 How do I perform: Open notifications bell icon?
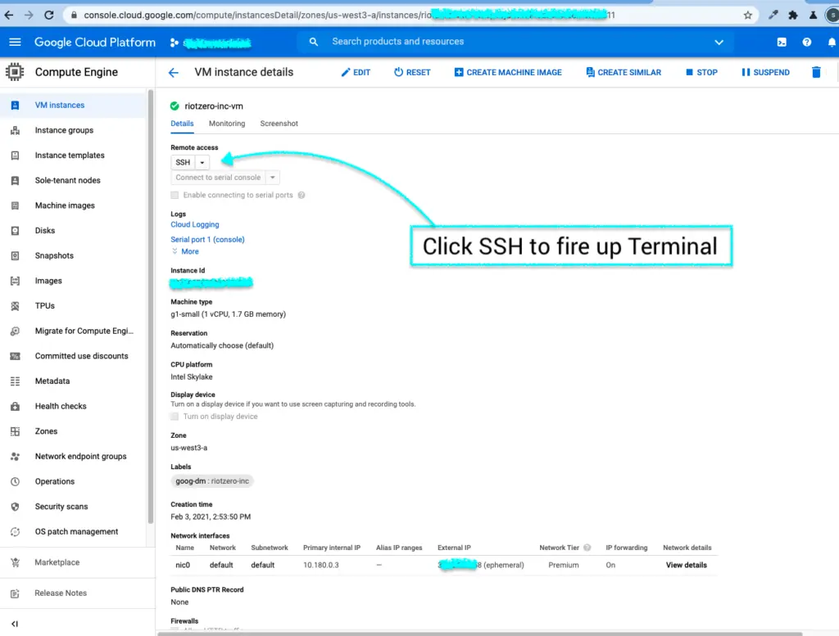832,42
